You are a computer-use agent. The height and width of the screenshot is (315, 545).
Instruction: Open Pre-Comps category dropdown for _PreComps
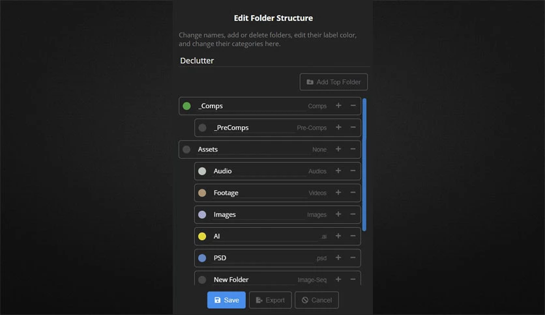click(x=312, y=128)
